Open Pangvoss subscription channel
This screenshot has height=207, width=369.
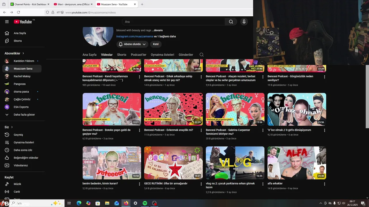pos(22,84)
